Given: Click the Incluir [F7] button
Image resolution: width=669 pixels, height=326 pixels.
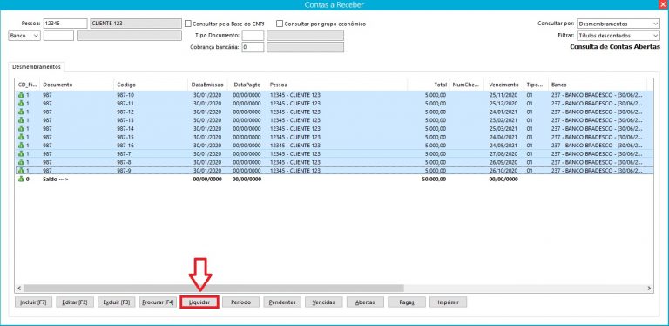Looking at the screenshot, I should 34,302.
